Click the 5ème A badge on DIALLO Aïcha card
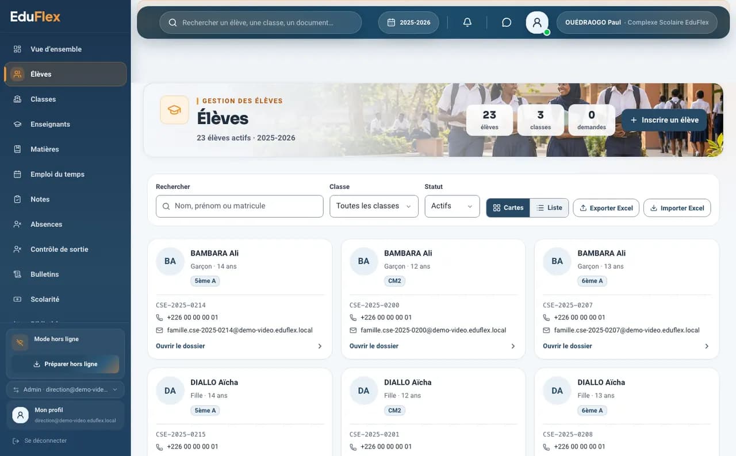Image resolution: width=736 pixels, height=456 pixels. click(x=205, y=411)
